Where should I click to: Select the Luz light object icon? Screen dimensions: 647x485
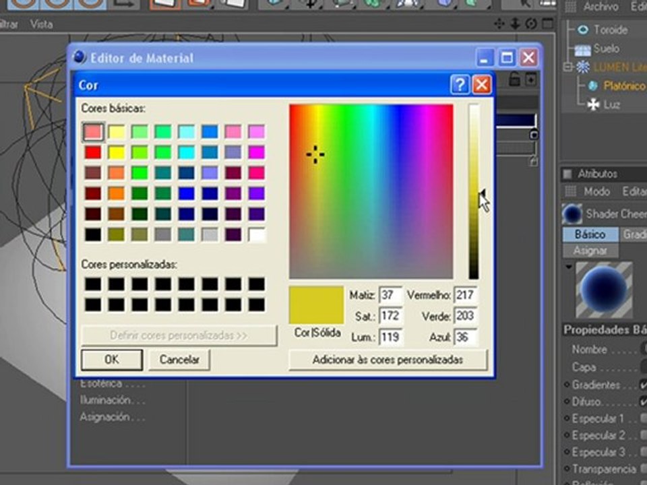pyautogui.click(x=594, y=105)
